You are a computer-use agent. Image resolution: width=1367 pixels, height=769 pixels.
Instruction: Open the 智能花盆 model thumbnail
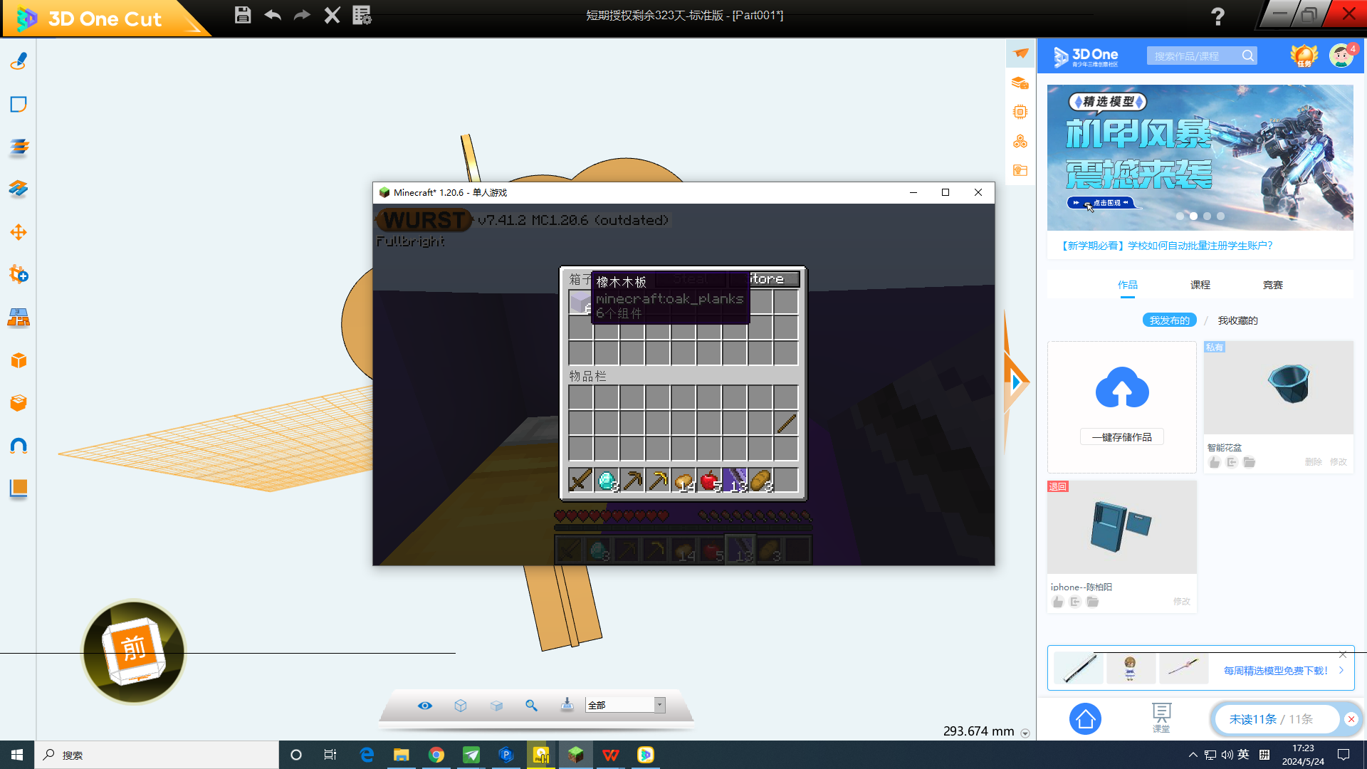click(x=1278, y=388)
